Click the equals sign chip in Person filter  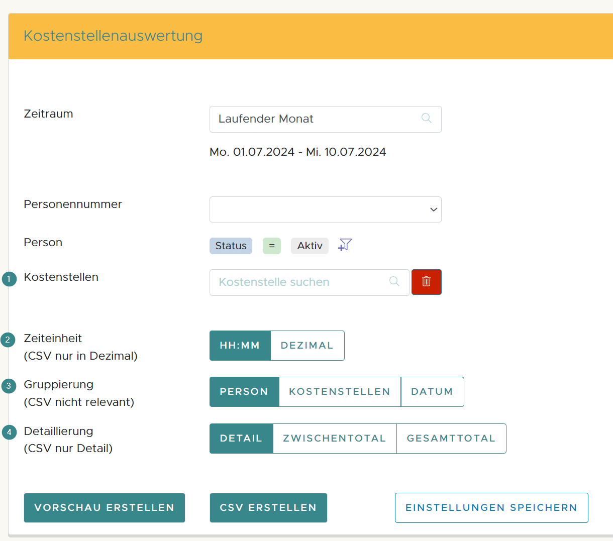coord(271,246)
